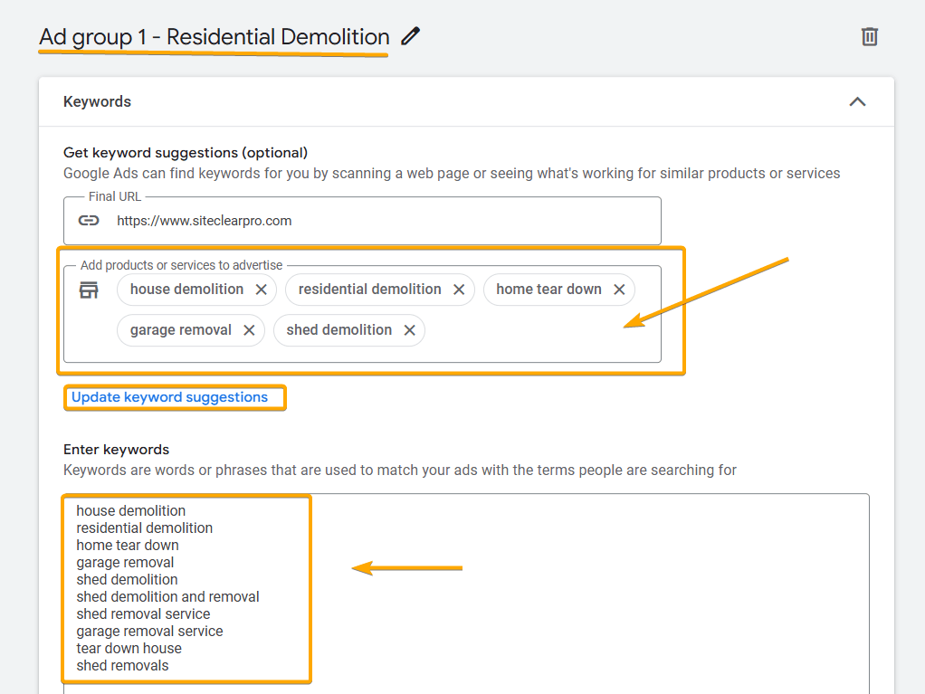Screen dimensions: 925x694
Task: Click the ad group title text
Action: [212, 37]
